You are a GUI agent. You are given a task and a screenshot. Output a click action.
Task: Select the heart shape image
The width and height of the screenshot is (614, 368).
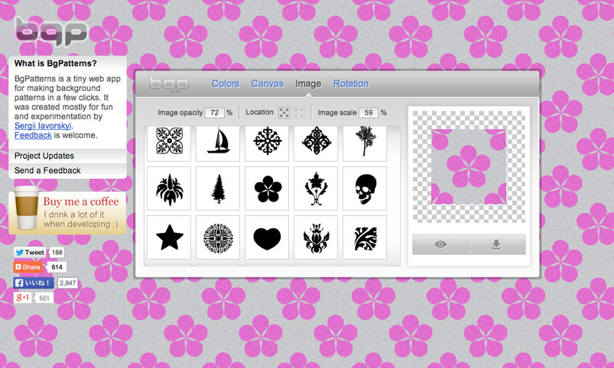267,237
